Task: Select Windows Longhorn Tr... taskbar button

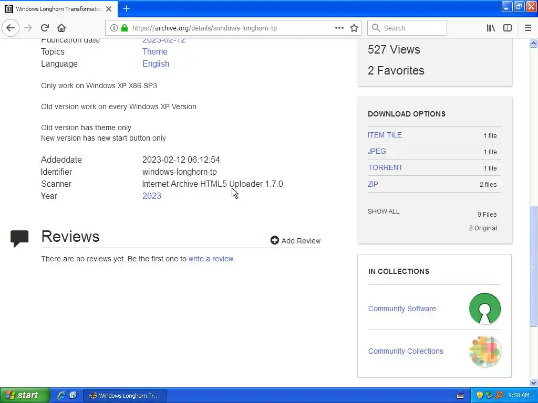Action: pyautogui.click(x=125, y=396)
